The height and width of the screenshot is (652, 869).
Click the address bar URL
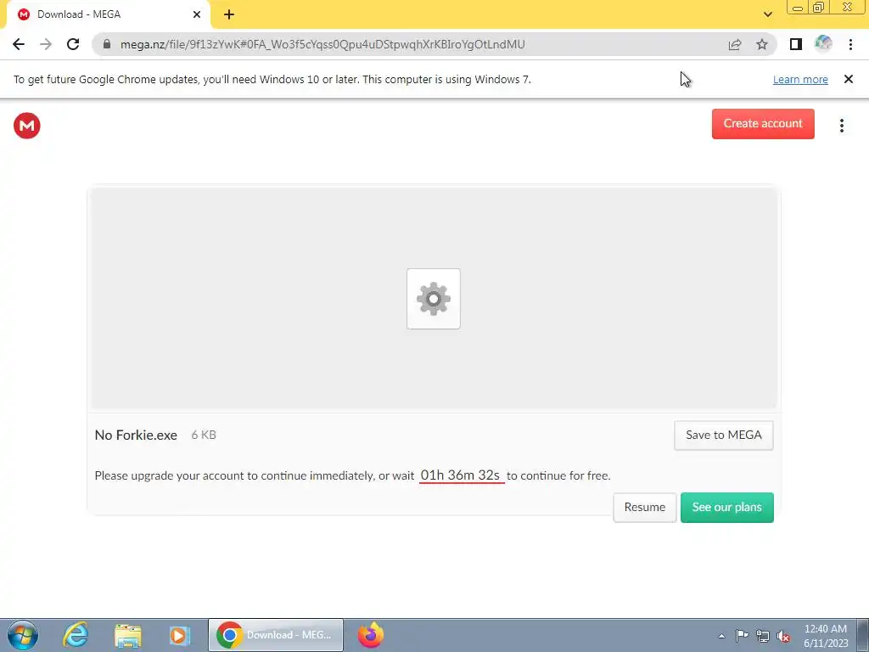click(x=322, y=44)
